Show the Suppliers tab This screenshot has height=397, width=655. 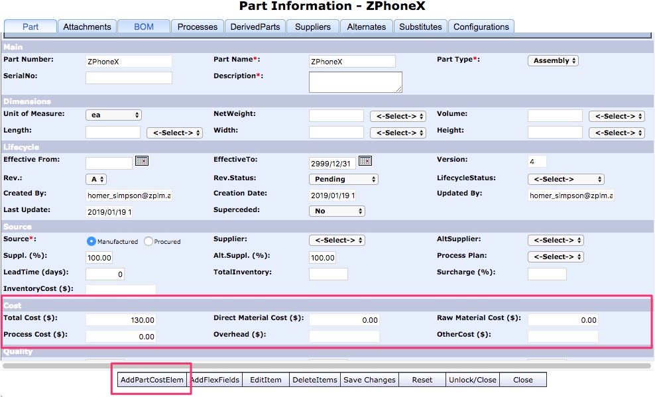tap(313, 27)
